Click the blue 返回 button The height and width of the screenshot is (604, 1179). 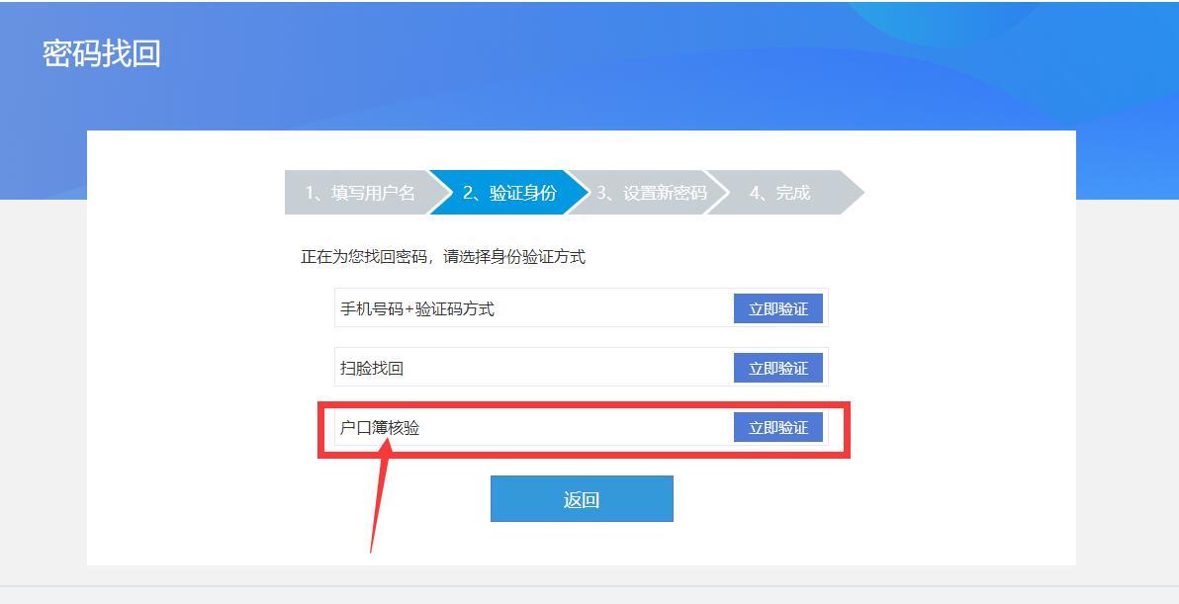582,499
